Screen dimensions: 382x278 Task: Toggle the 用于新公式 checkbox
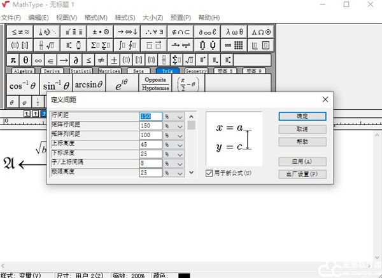coord(209,173)
